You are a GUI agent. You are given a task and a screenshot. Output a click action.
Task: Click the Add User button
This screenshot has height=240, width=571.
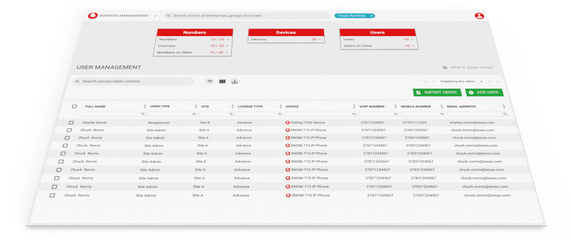484,93
